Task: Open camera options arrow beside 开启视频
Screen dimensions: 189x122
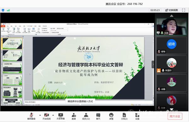Action: point(53,115)
